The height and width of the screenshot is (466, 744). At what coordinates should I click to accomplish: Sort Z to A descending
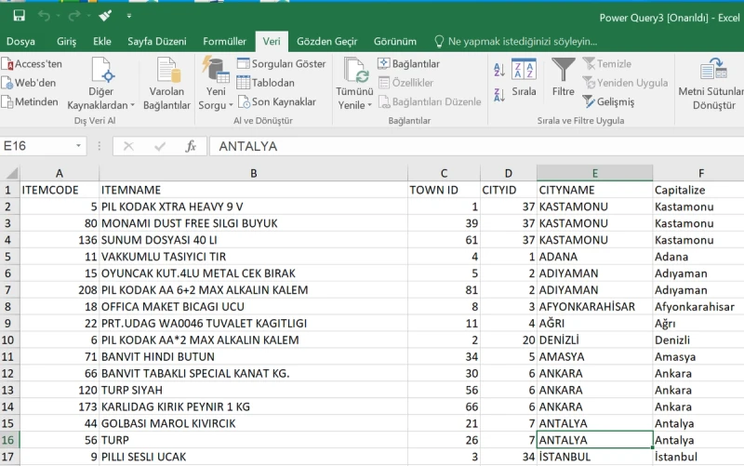[499, 95]
